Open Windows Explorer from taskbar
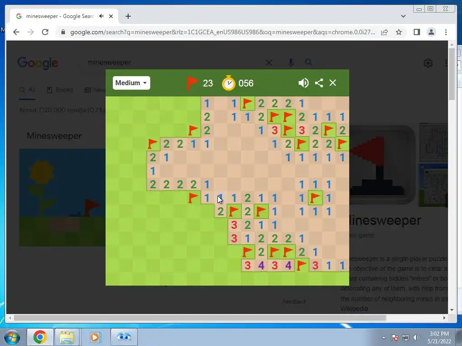The height and width of the screenshot is (346, 462). click(x=67, y=337)
